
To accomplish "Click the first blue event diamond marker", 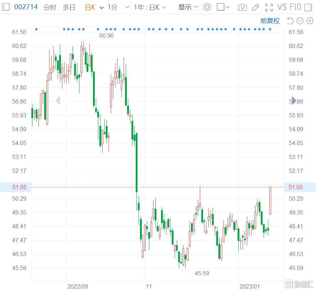I will click(36, 29).
